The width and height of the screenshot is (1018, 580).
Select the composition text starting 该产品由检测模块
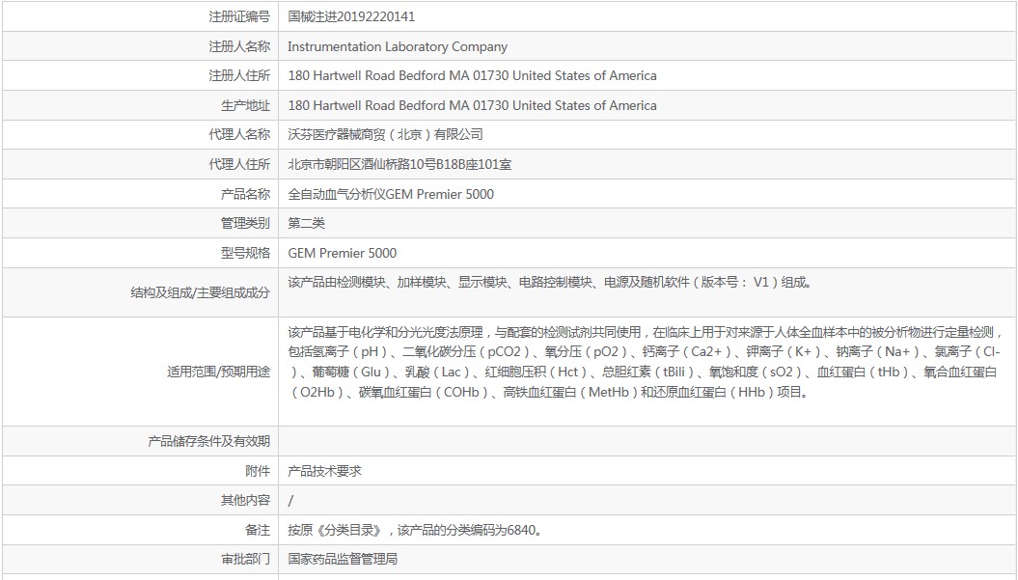550,283
